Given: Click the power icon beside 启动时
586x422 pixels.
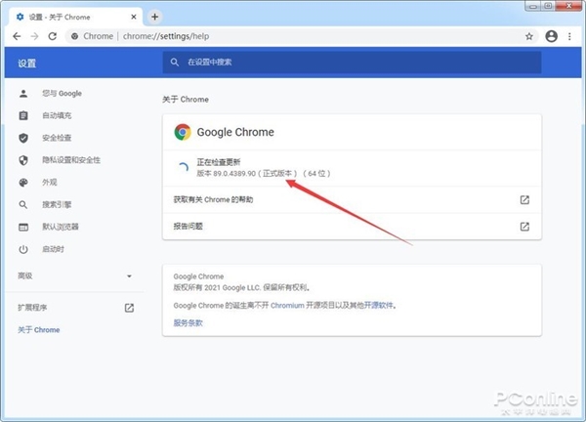Looking at the screenshot, I should click(x=23, y=249).
